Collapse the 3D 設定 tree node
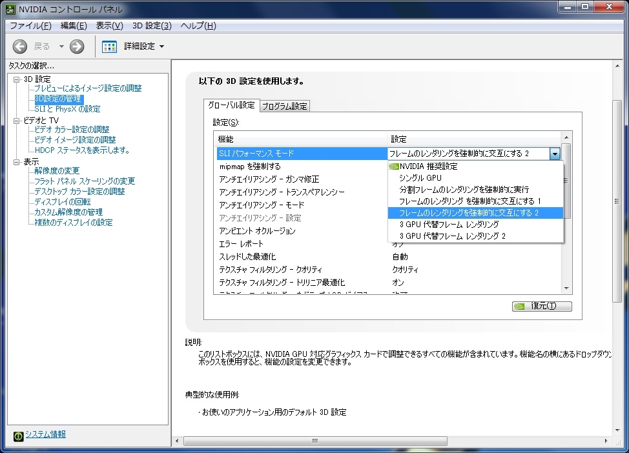 pyautogui.click(x=16, y=79)
